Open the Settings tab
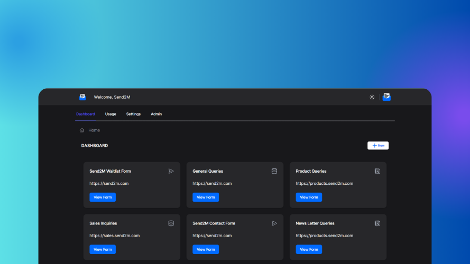 pos(133,114)
